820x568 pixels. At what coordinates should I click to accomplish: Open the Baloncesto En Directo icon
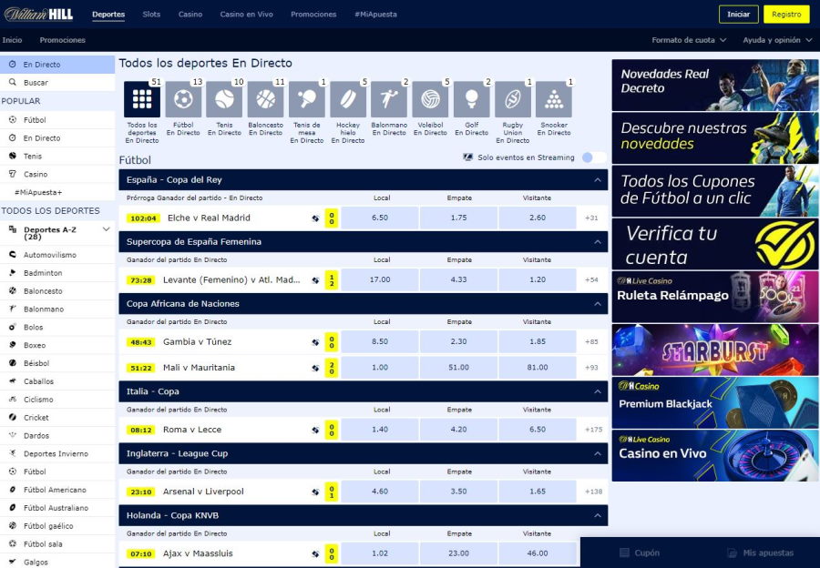tap(266, 99)
